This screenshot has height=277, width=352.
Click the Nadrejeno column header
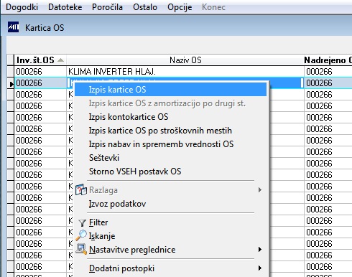328,60
